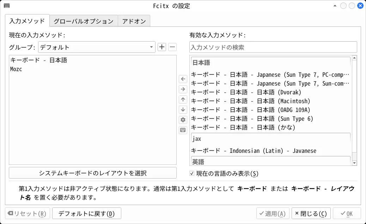Switch to アドオン tab

point(134,21)
